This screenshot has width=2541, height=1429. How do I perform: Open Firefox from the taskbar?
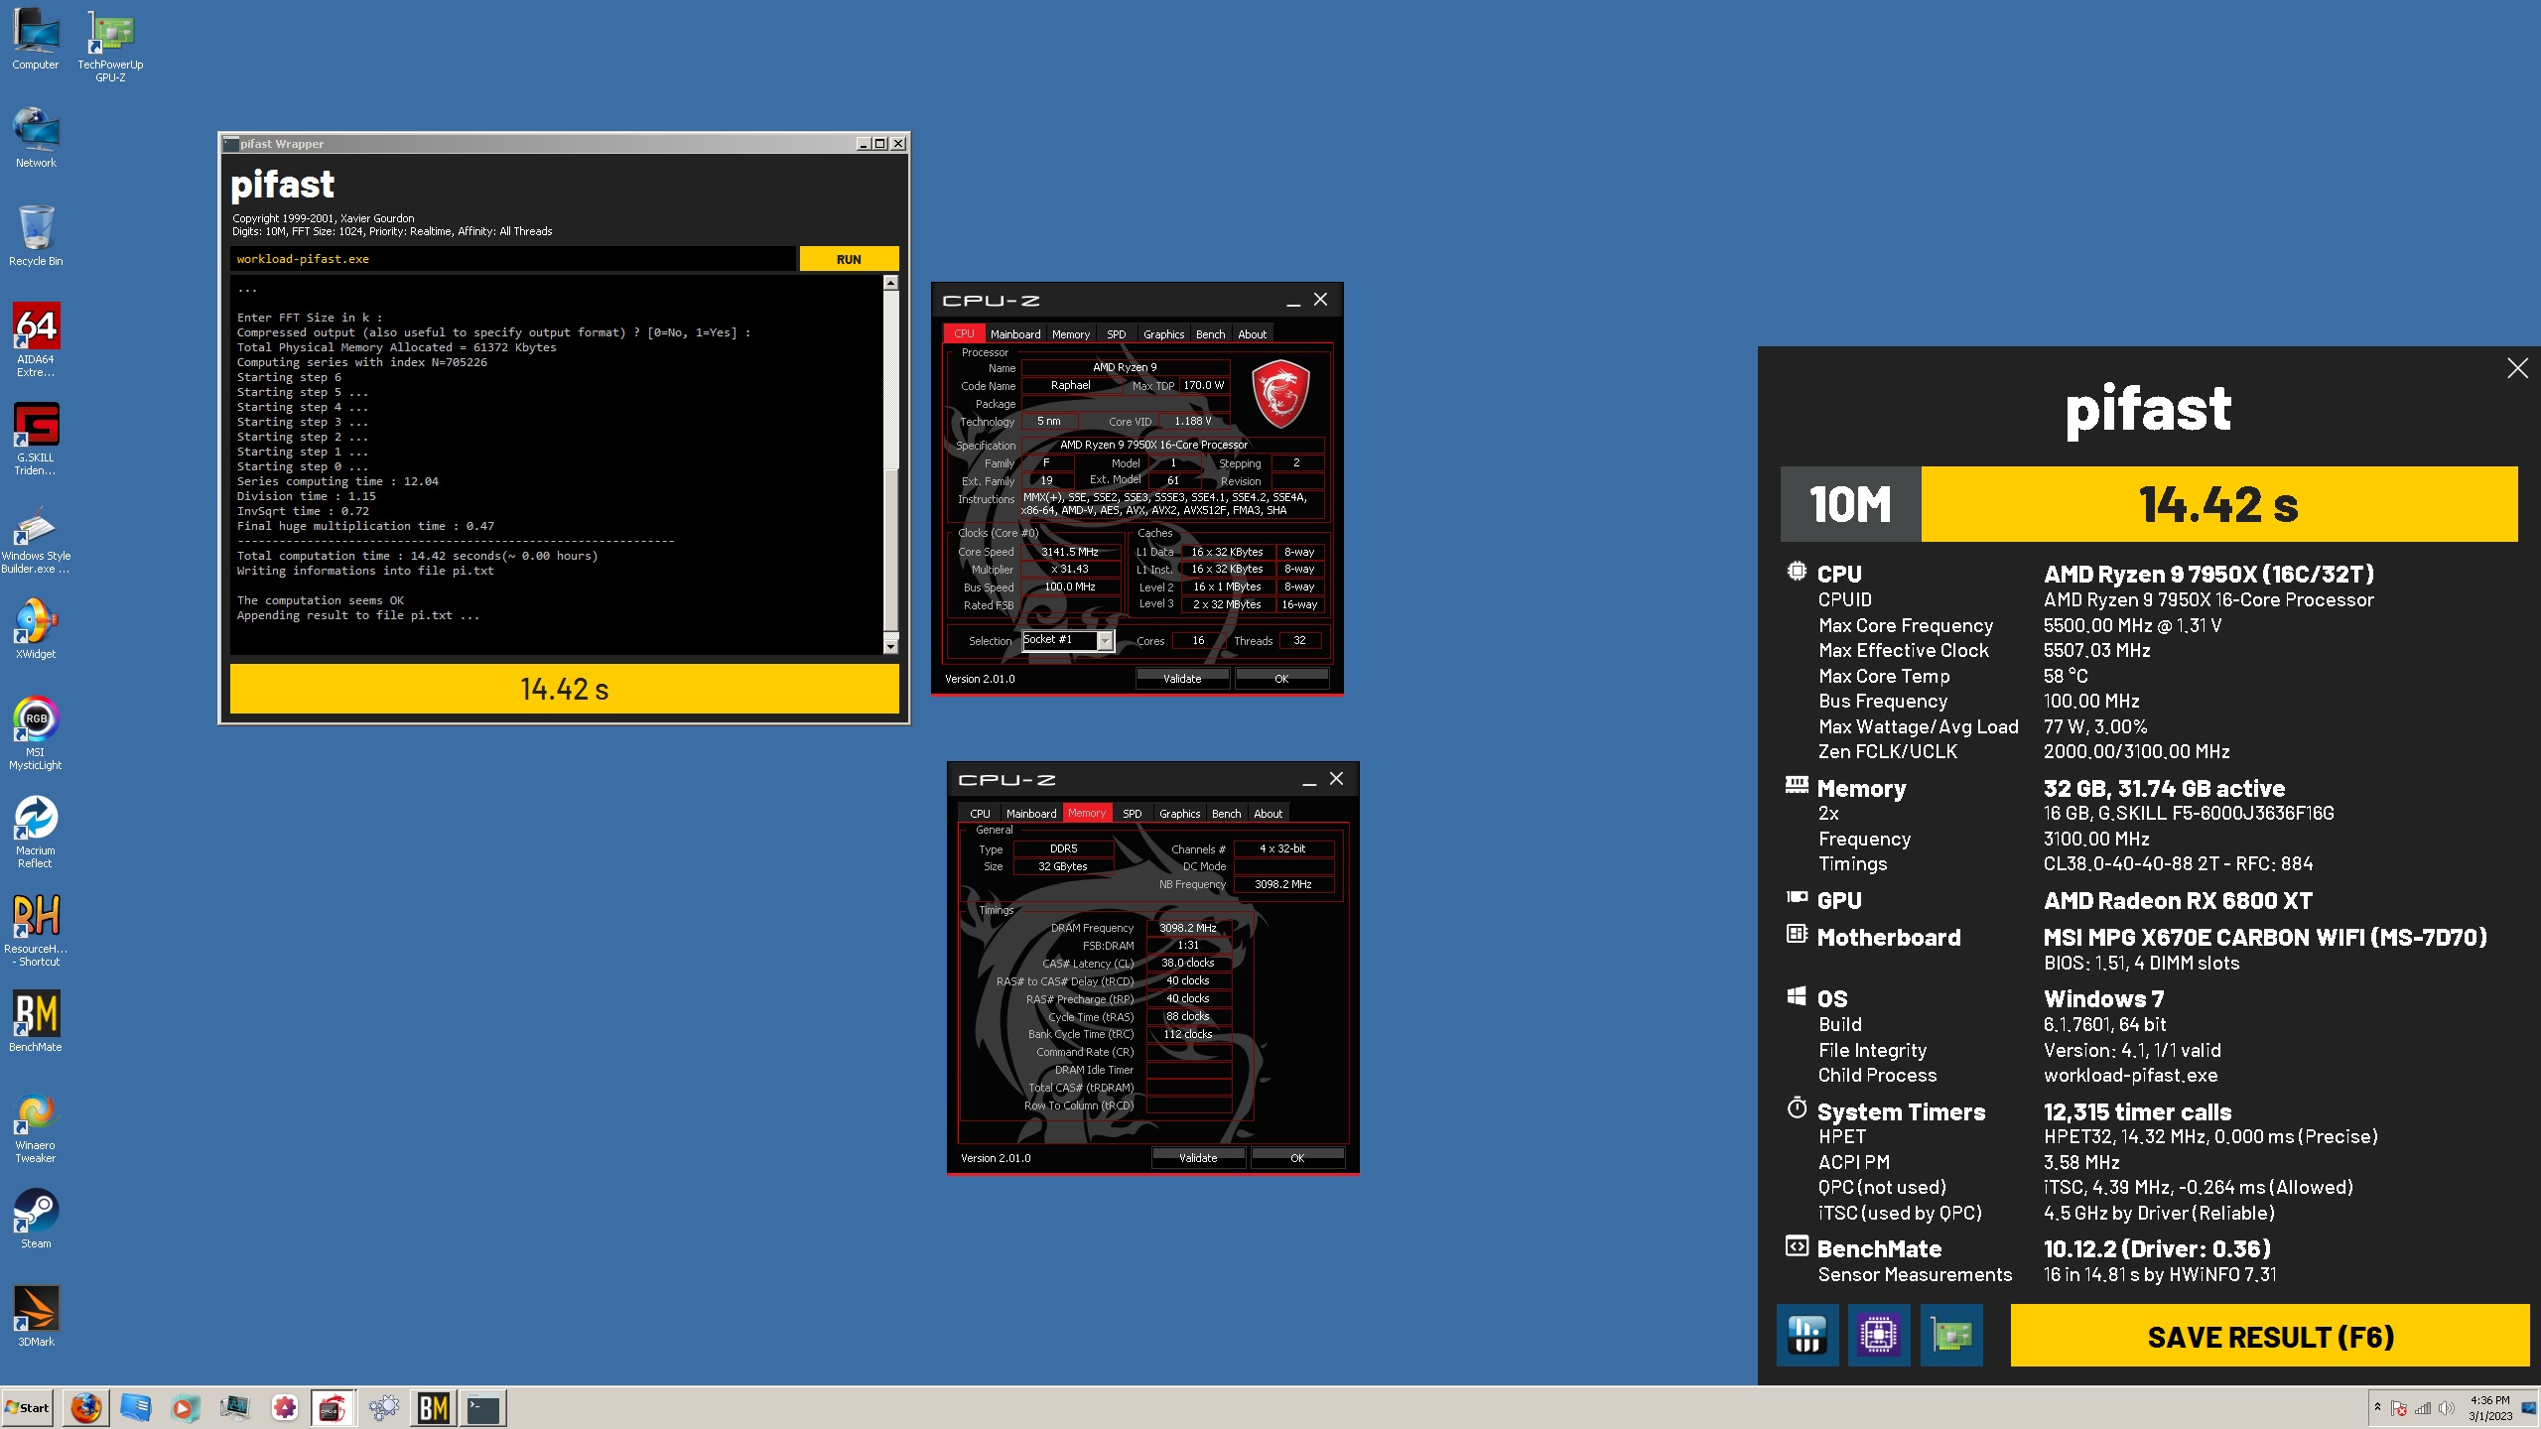[x=86, y=1407]
